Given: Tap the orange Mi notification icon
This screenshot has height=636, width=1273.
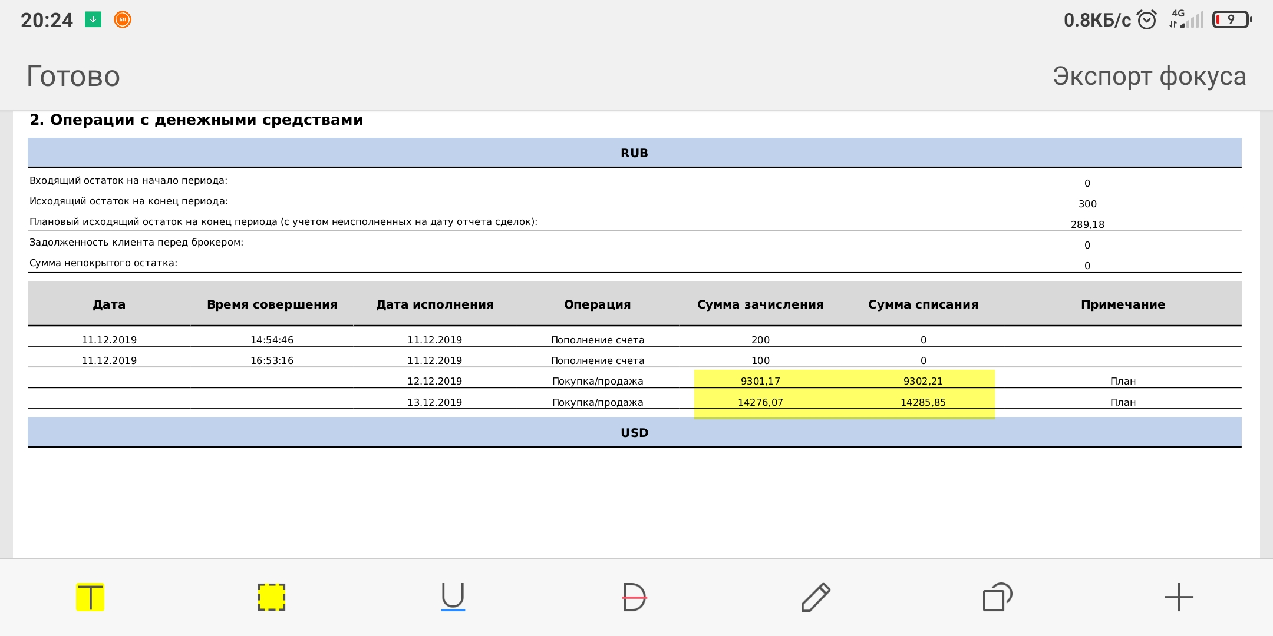Looking at the screenshot, I should click(x=123, y=19).
